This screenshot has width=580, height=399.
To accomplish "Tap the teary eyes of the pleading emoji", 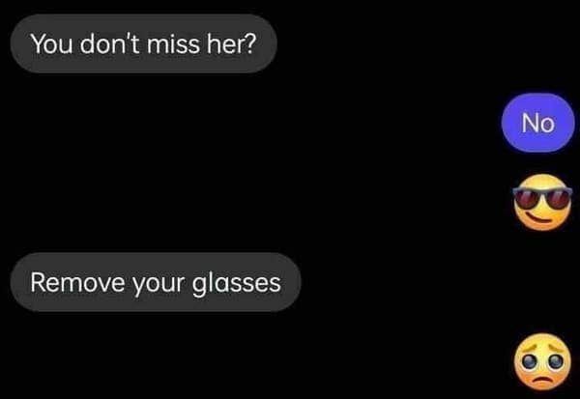I will (x=542, y=361).
